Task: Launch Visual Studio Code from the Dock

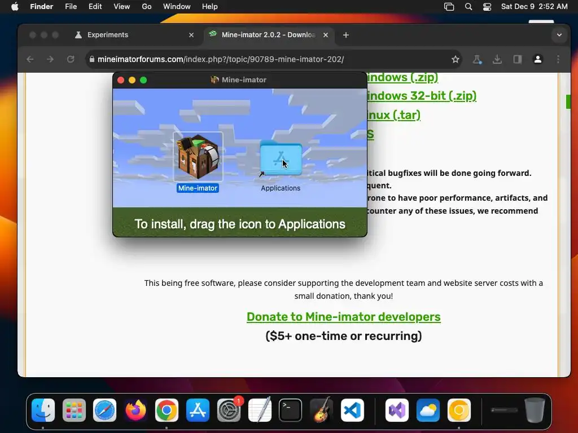Action: click(x=352, y=410)
